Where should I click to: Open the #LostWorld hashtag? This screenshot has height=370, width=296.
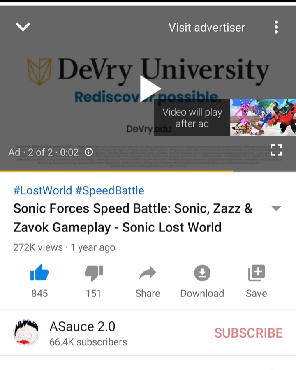[43, 190]
